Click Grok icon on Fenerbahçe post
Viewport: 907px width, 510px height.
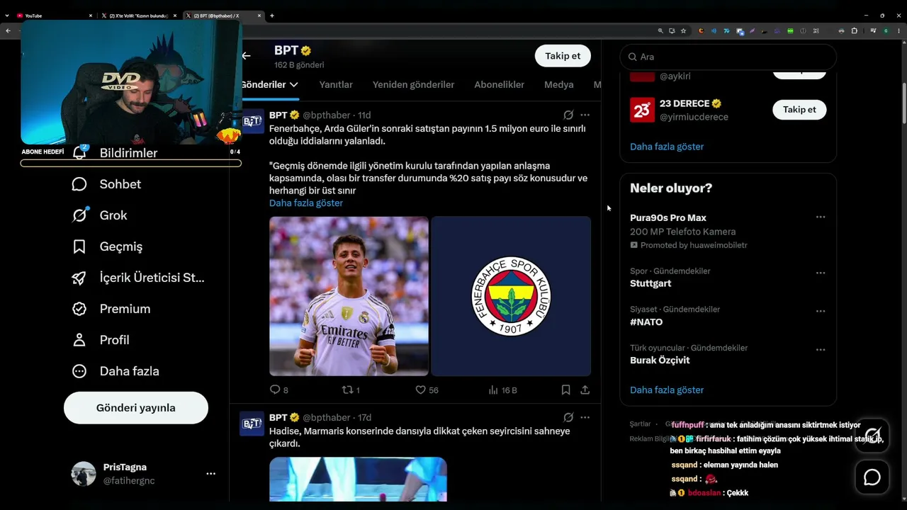click(x=568, y=115)
